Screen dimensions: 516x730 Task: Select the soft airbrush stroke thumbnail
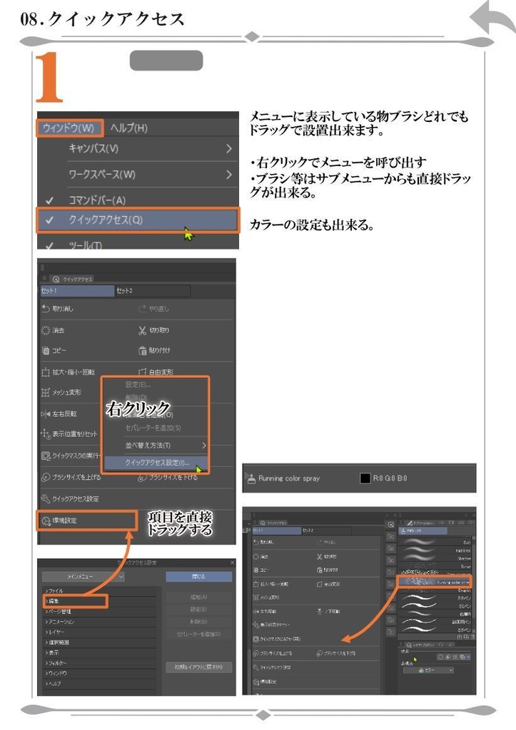418,542
